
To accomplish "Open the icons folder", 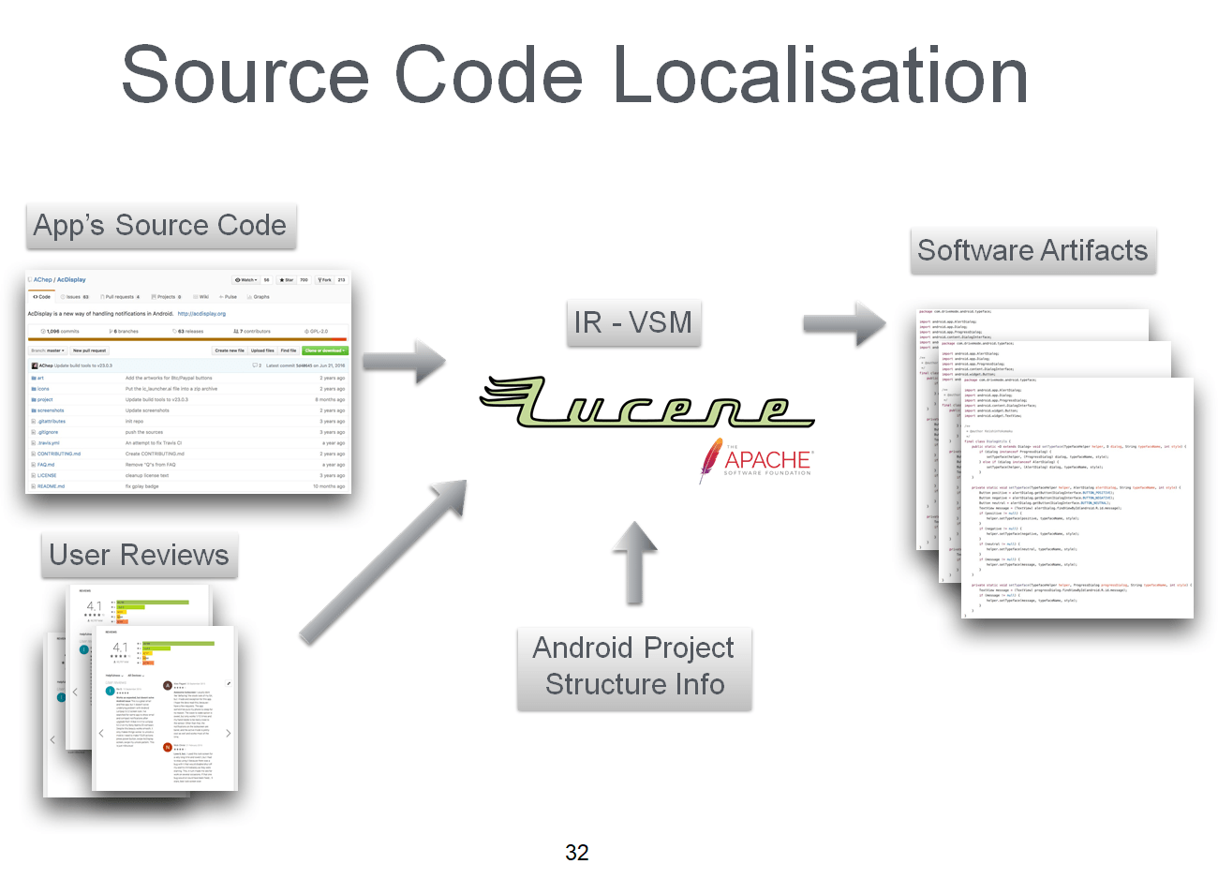I will tap(43, 389).
